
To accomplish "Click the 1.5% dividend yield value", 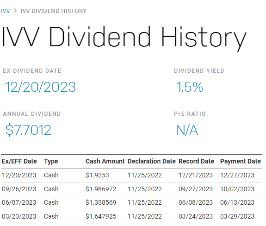I will pyautogui.click(x=190, y=87).
